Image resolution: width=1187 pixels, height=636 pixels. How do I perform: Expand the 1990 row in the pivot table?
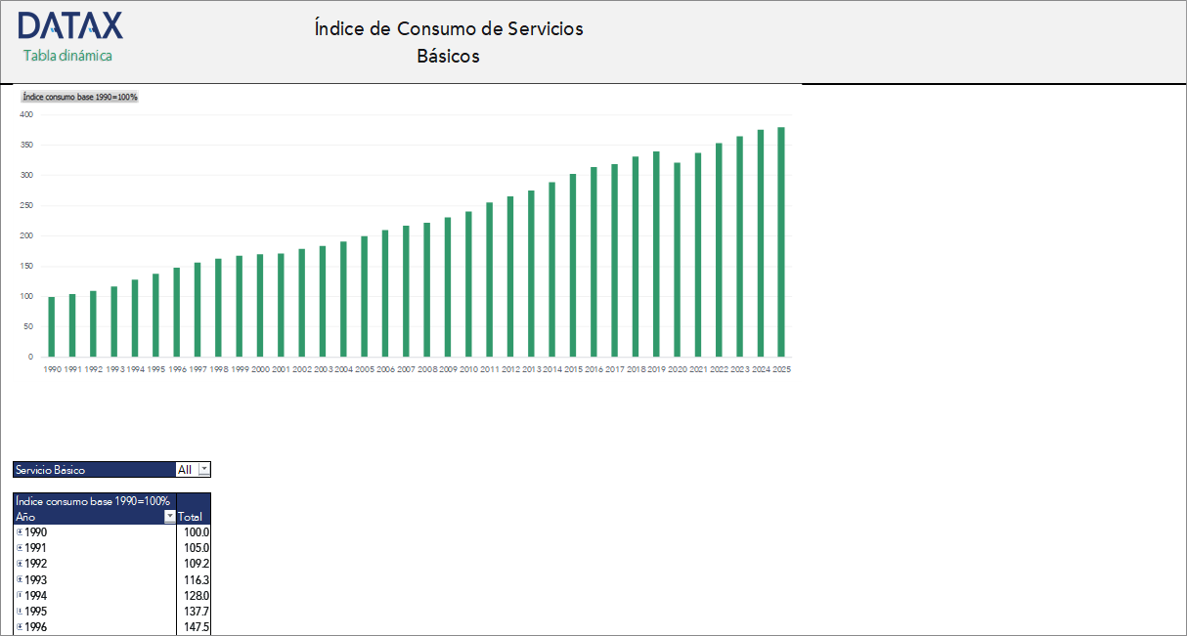tap(18, 531)
